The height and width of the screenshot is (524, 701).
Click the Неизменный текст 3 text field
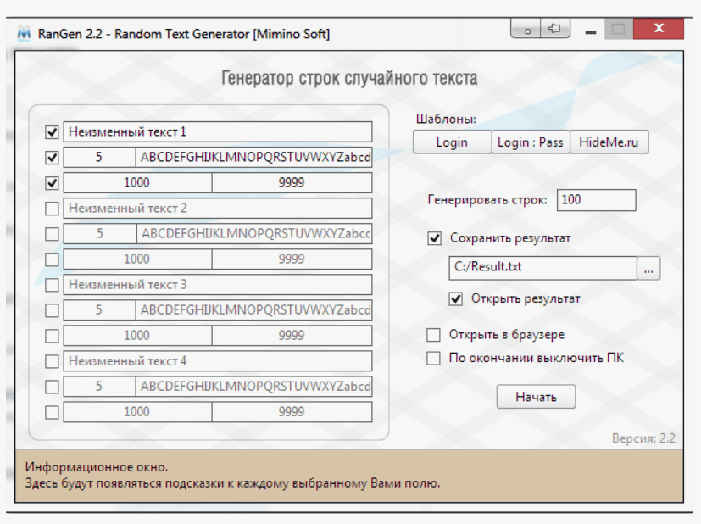pos(218,285)
